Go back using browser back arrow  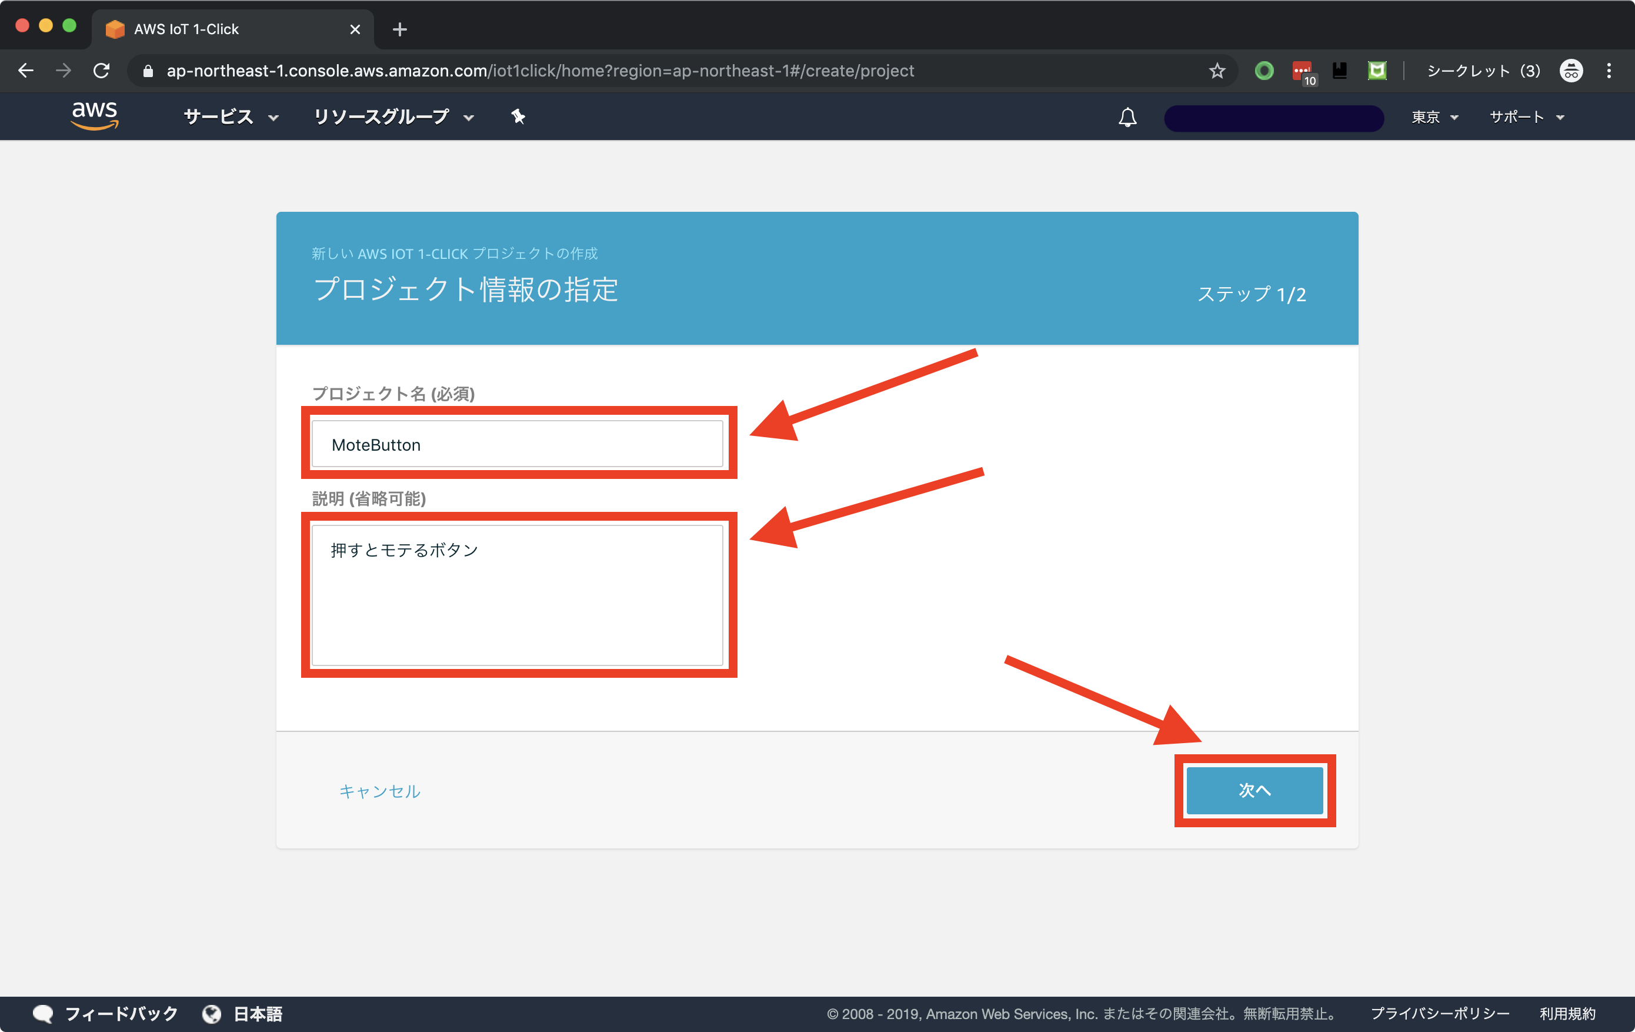26,71
